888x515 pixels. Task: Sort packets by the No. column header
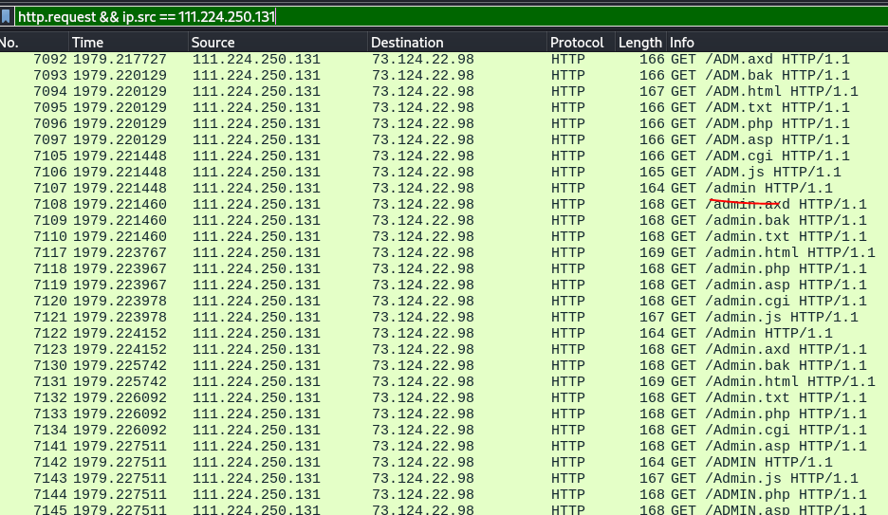click(34, 43)
